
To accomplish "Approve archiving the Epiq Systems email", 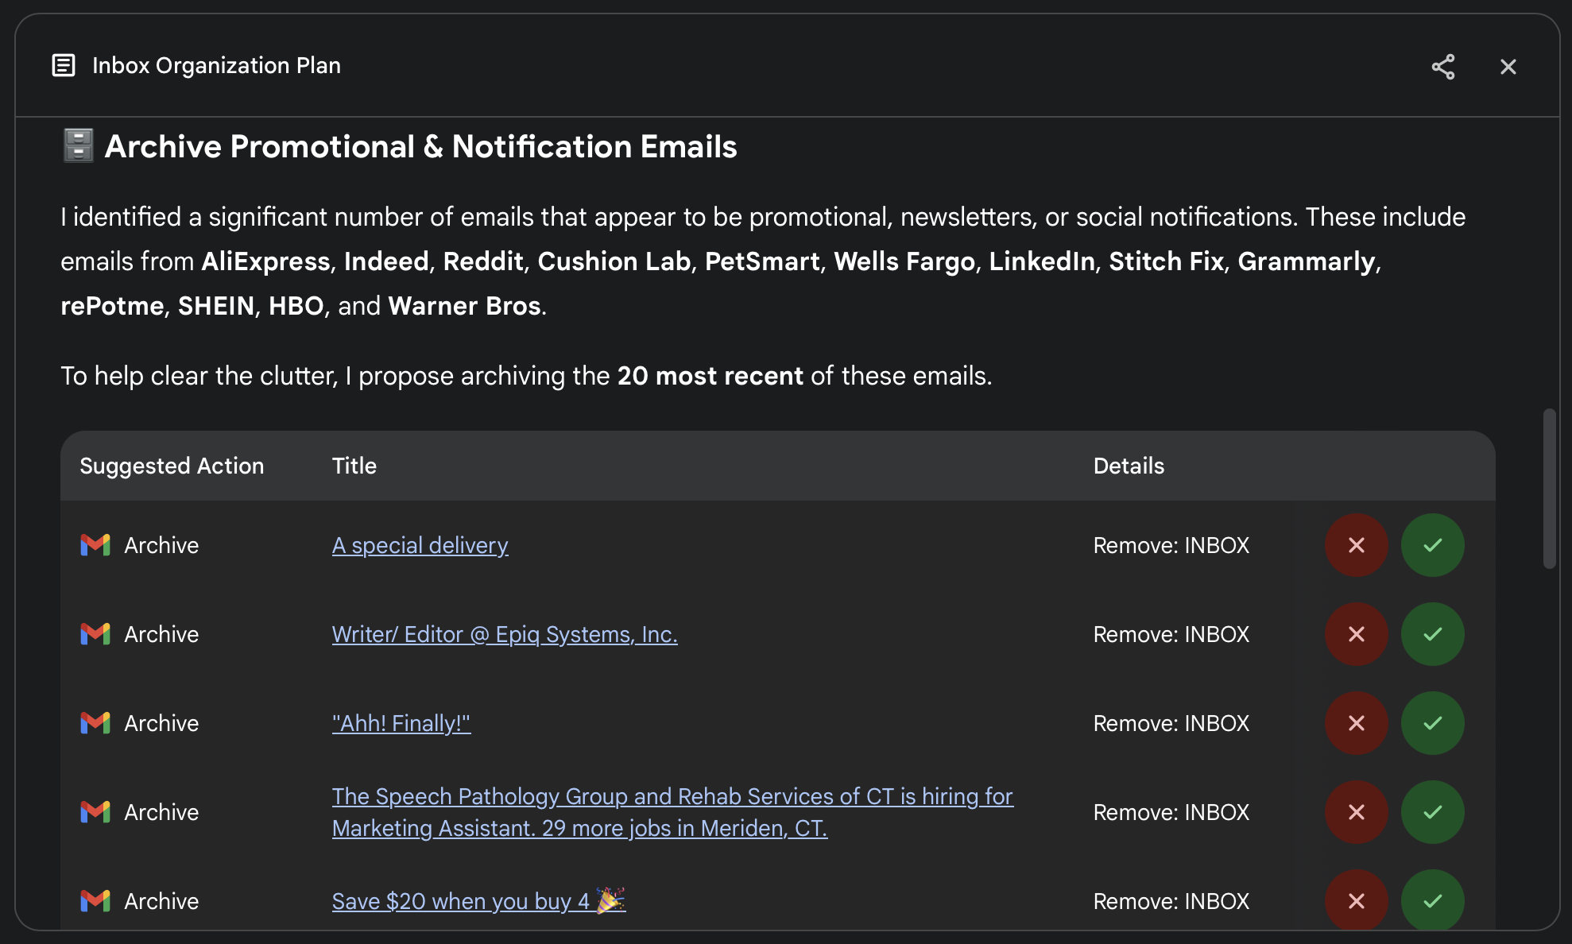I will click(1433, 634).
